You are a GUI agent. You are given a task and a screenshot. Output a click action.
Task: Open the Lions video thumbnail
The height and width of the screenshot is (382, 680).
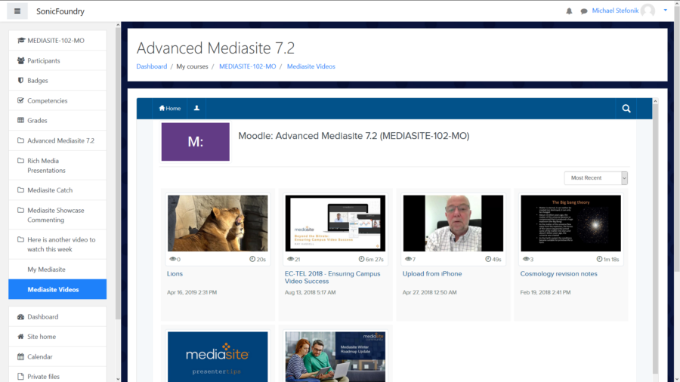[218, 223]
